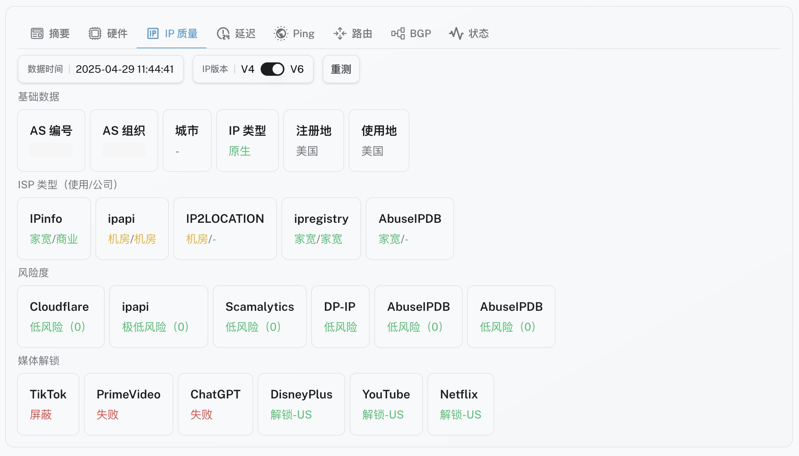
Task: Open the 延迟 tab
Action: tap(245, 33)
